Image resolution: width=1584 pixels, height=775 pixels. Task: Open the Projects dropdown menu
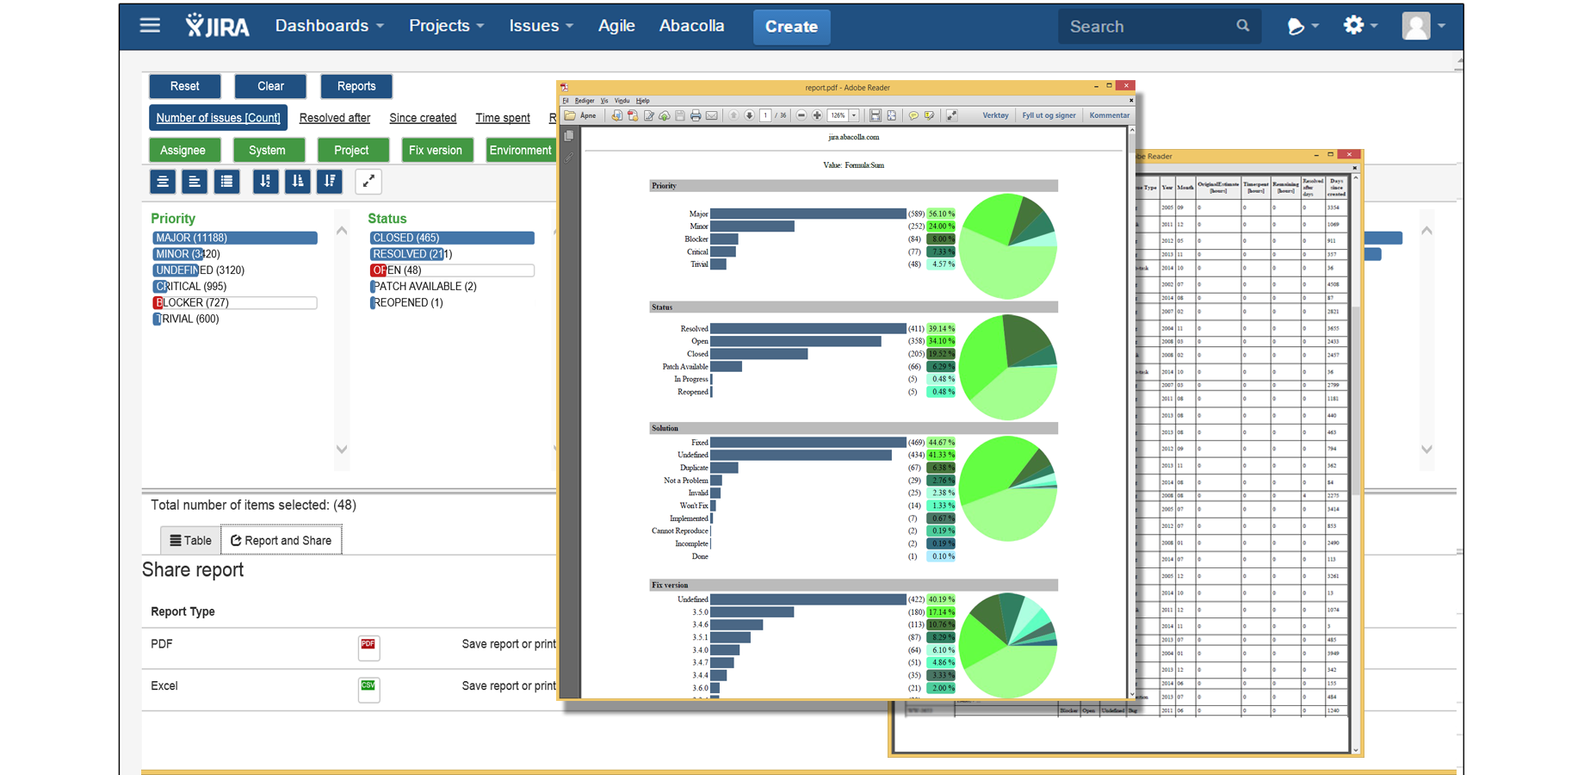447,26
